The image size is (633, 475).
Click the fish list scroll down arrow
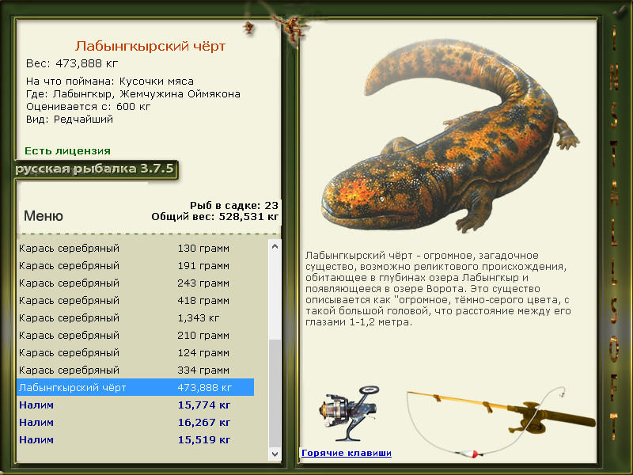point(275,454)
